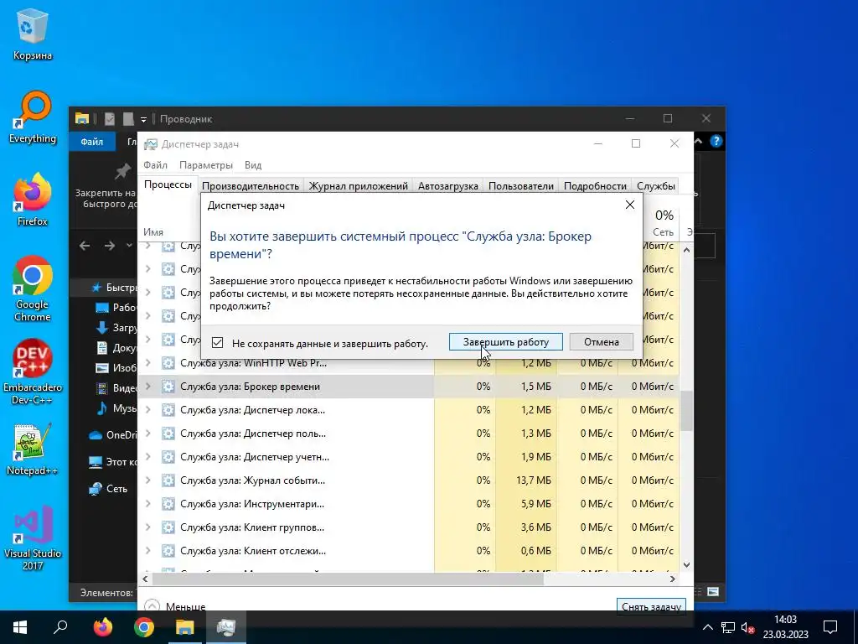Close the confirmation dialog with X
This screenshot has width=858, height=644.
[630, 205]
